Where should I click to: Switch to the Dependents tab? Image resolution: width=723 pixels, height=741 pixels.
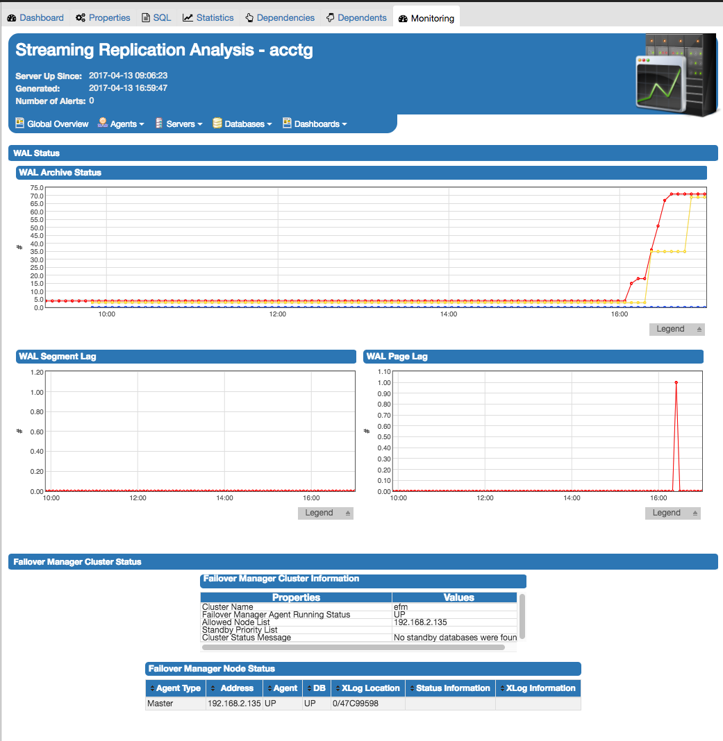[x=356, y=17]
